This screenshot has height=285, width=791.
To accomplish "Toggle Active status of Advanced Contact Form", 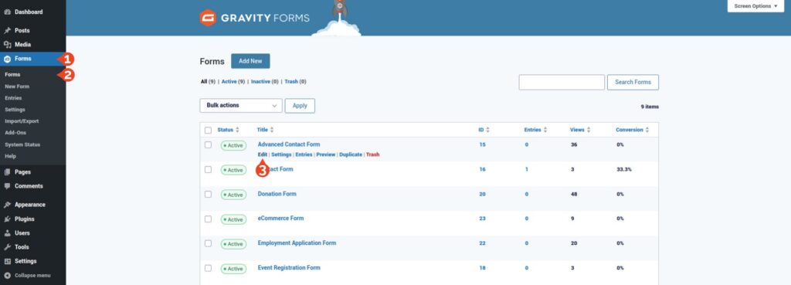I will [x=233, y=145].
